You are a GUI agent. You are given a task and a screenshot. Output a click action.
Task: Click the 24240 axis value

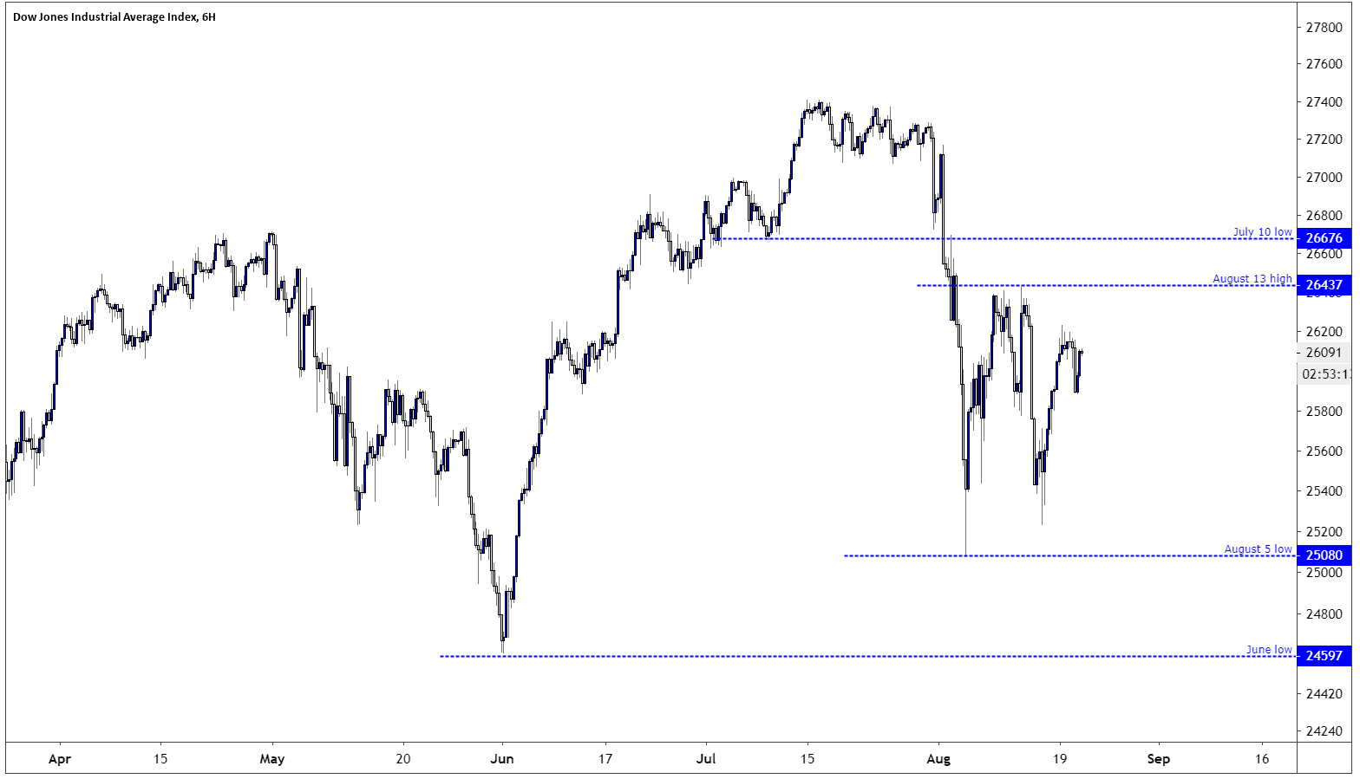[1324, 730]
